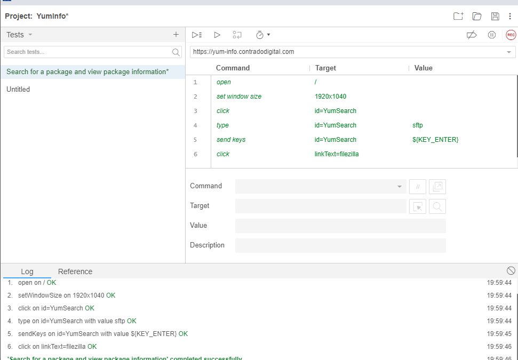Focus the Search tests field
Image resolution: width=518 pixels, height=360 pixels.
92,52
